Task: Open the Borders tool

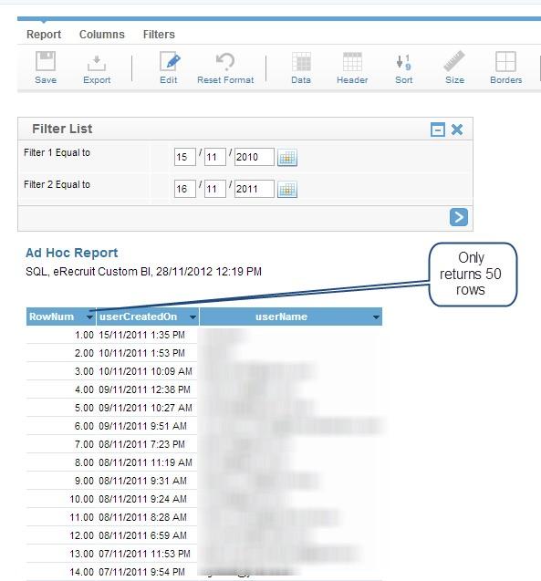Action: click(505, 61)
